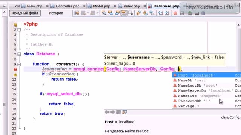Click the left sidebar scroll up arrow
The height and width of the screenshot is (135, 241).
(5, 12)
